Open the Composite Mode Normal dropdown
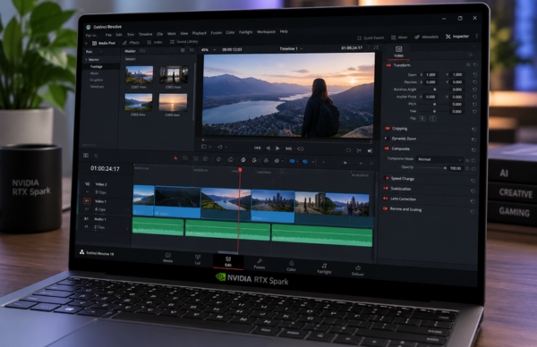 [x=439, y=159]
